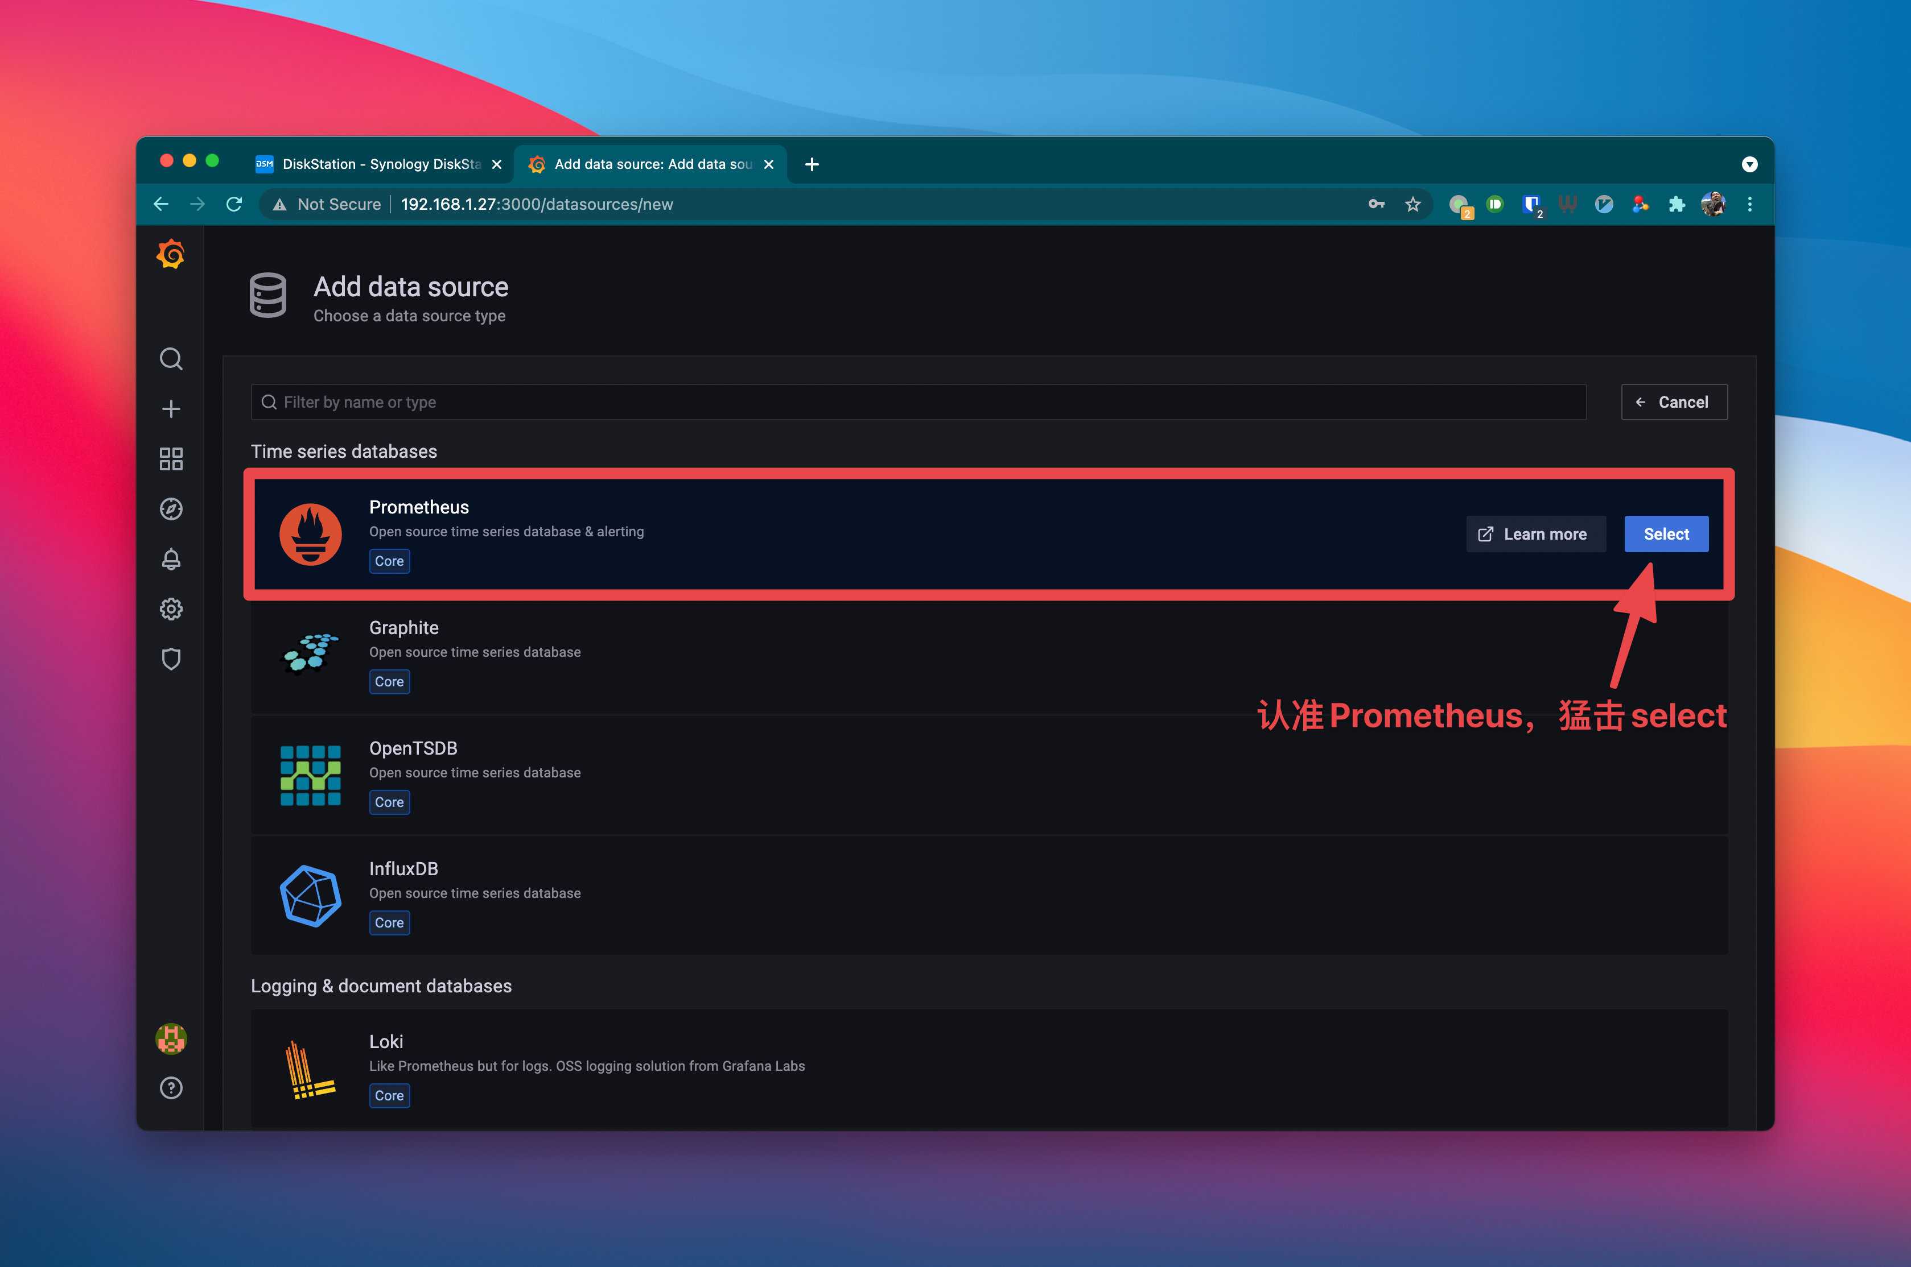The height and width of the screenshot is (1267, 1911).
Task: Open the Chrome profile avatar
Action: pos(1713,204)
